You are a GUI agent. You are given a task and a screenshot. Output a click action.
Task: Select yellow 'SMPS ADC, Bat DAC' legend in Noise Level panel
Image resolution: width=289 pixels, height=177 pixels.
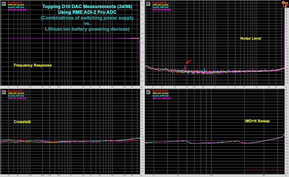(161, 5)
